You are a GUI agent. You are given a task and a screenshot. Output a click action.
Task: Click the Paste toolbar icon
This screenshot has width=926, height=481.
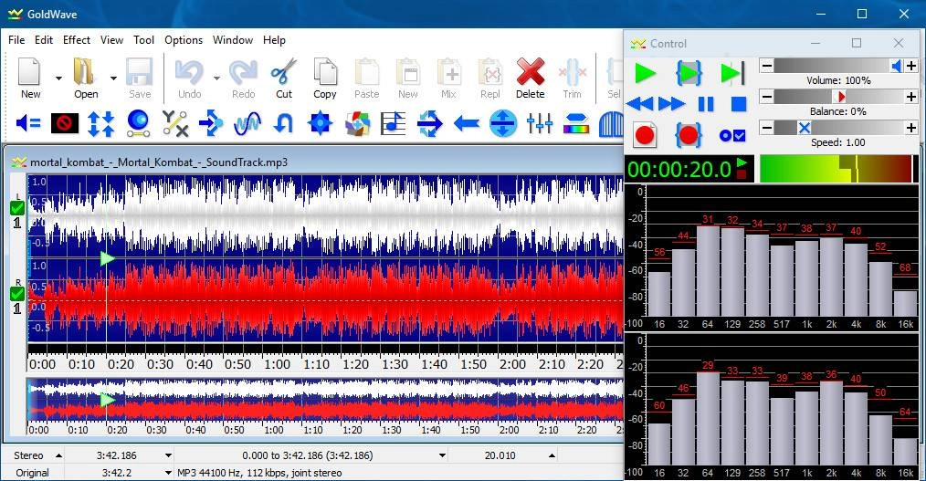(367, 72)
